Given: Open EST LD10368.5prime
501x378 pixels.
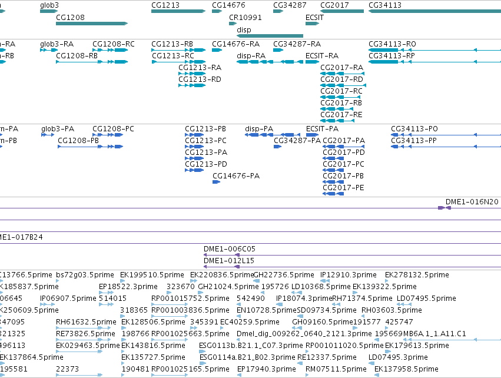Looking at the screenshot, I should (x=321, y=287).
